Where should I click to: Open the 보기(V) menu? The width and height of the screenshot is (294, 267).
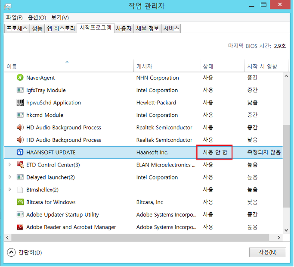point(60,18)
